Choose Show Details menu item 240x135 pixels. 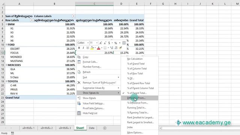99,98
